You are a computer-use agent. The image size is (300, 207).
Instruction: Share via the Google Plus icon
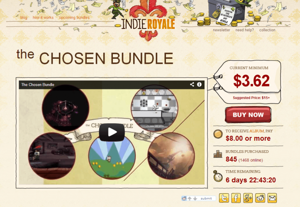[248, 198]
